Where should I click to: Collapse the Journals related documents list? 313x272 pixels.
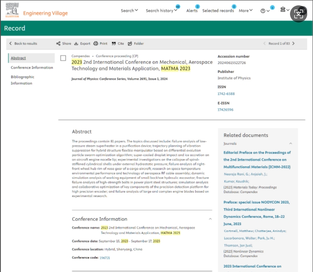(291, 144)
